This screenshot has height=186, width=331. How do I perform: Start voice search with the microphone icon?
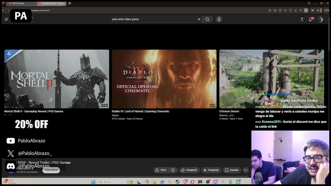[219, 19]
